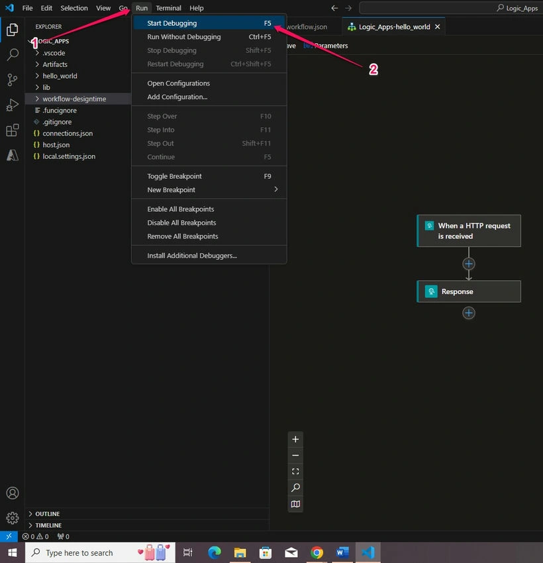The image size is (543, 563).
Task: Select Add Configuration menu entry
Action: point(209,97)
